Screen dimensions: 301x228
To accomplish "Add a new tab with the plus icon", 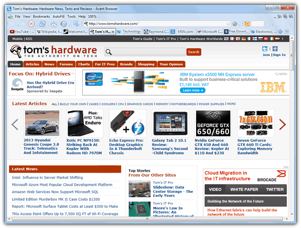I will 280,32.
